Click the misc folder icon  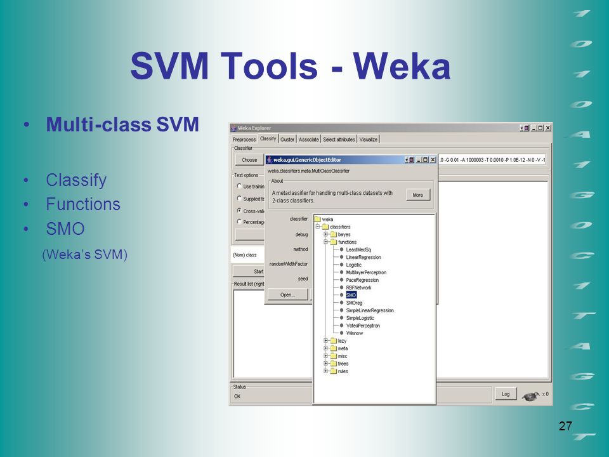[334, 356]
